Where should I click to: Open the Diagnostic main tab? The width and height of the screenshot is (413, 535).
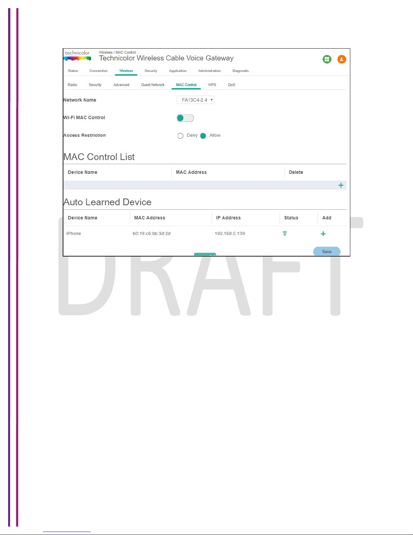[x=241, y=71]
